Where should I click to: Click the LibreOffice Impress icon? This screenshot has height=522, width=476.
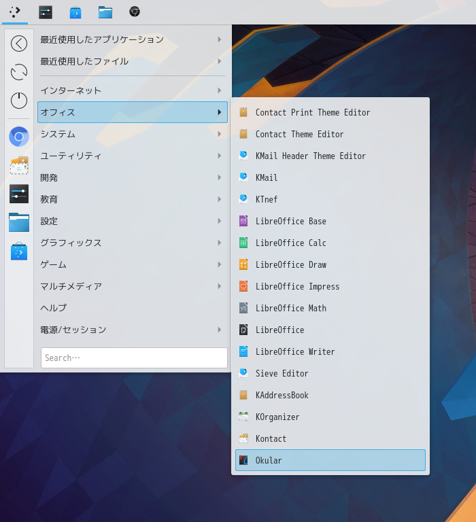(243, 286)
